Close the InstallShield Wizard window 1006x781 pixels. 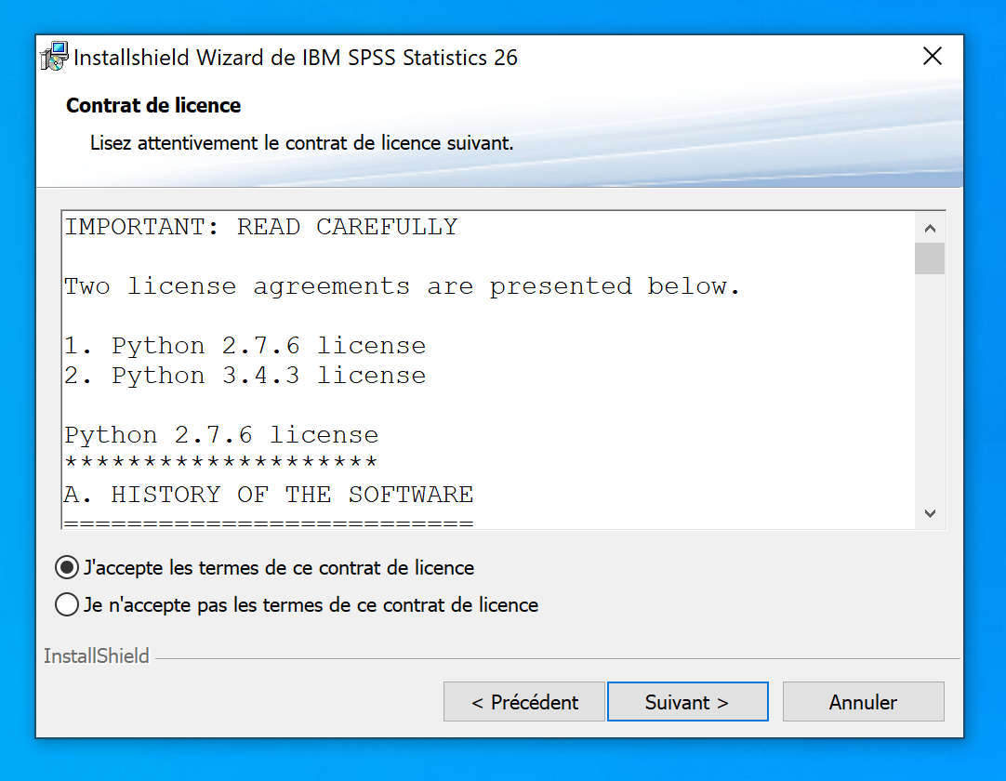tap(933, 57)
